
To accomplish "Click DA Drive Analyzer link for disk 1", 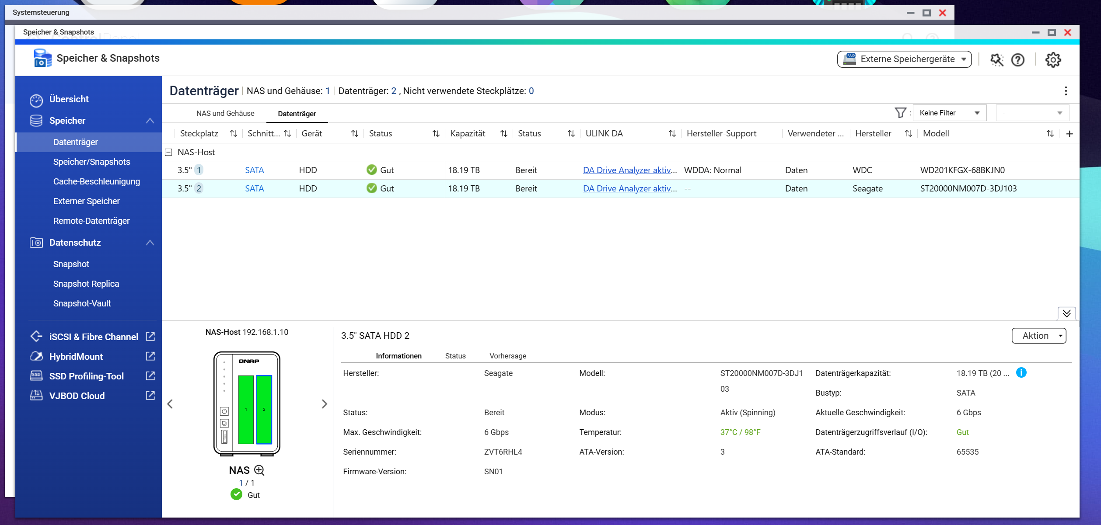I will (x=629, y=170).
